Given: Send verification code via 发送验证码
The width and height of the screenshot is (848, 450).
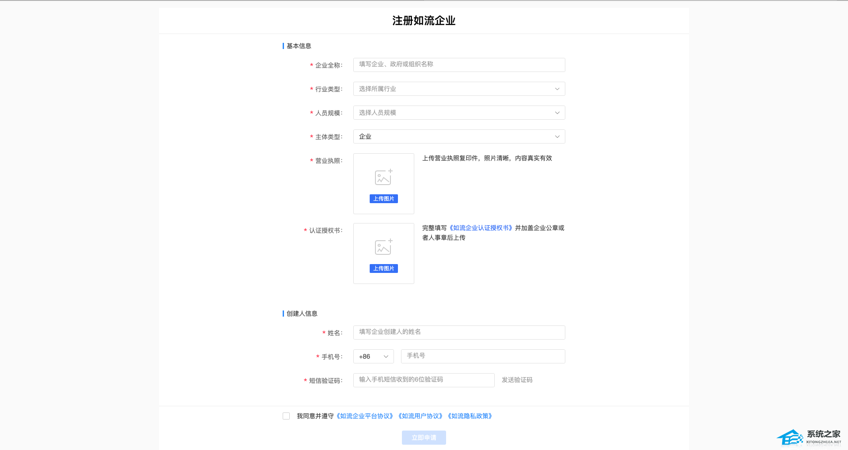Looking at the screenshot, I should pos(517,380).
